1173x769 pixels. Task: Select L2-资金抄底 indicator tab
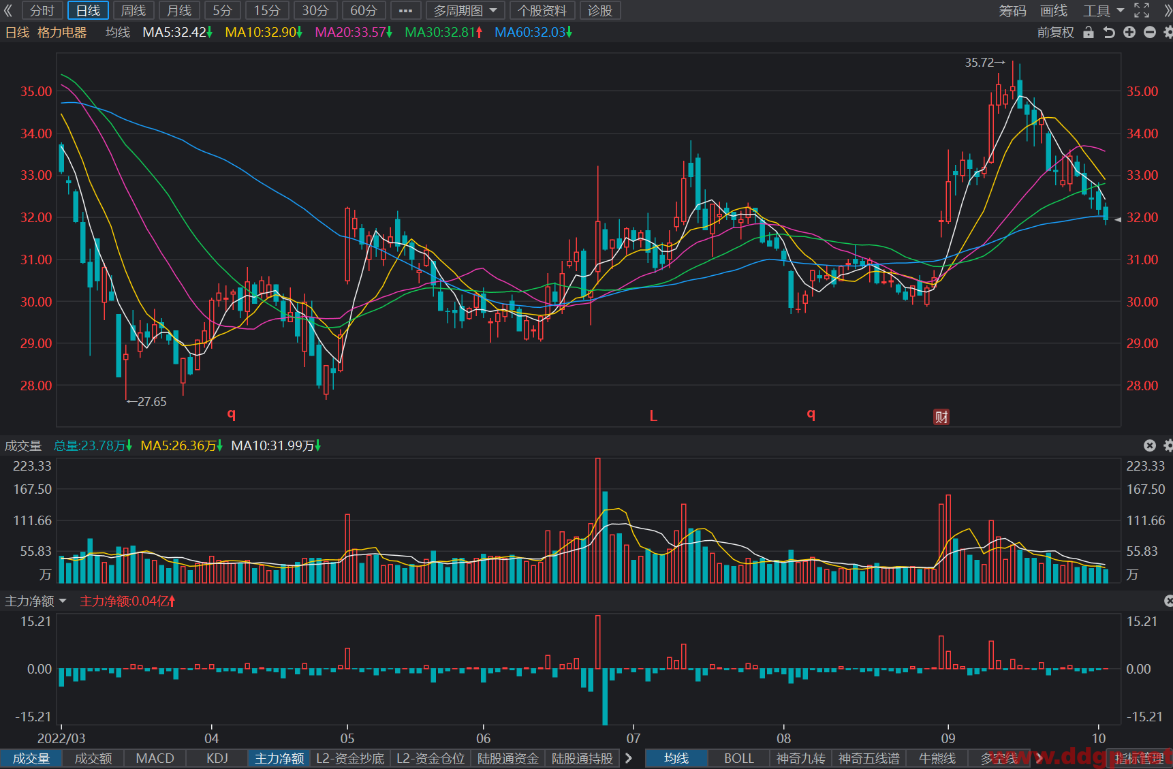pyautogui.click(x=350, y=758)
